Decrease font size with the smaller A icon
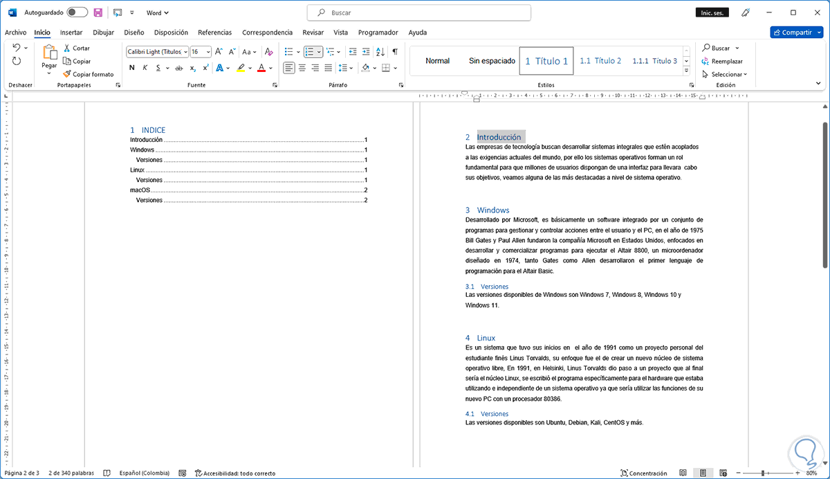This screenshot has height=479, width=830. coord(232,51)
